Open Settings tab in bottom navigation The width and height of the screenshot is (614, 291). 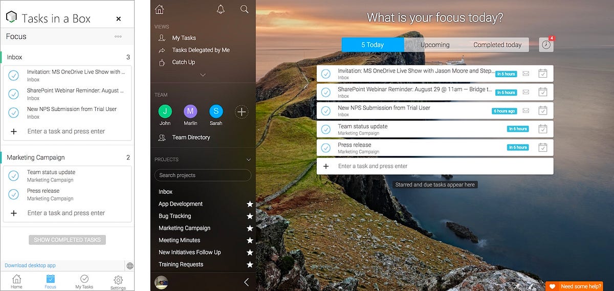click(x=118, y=282)
